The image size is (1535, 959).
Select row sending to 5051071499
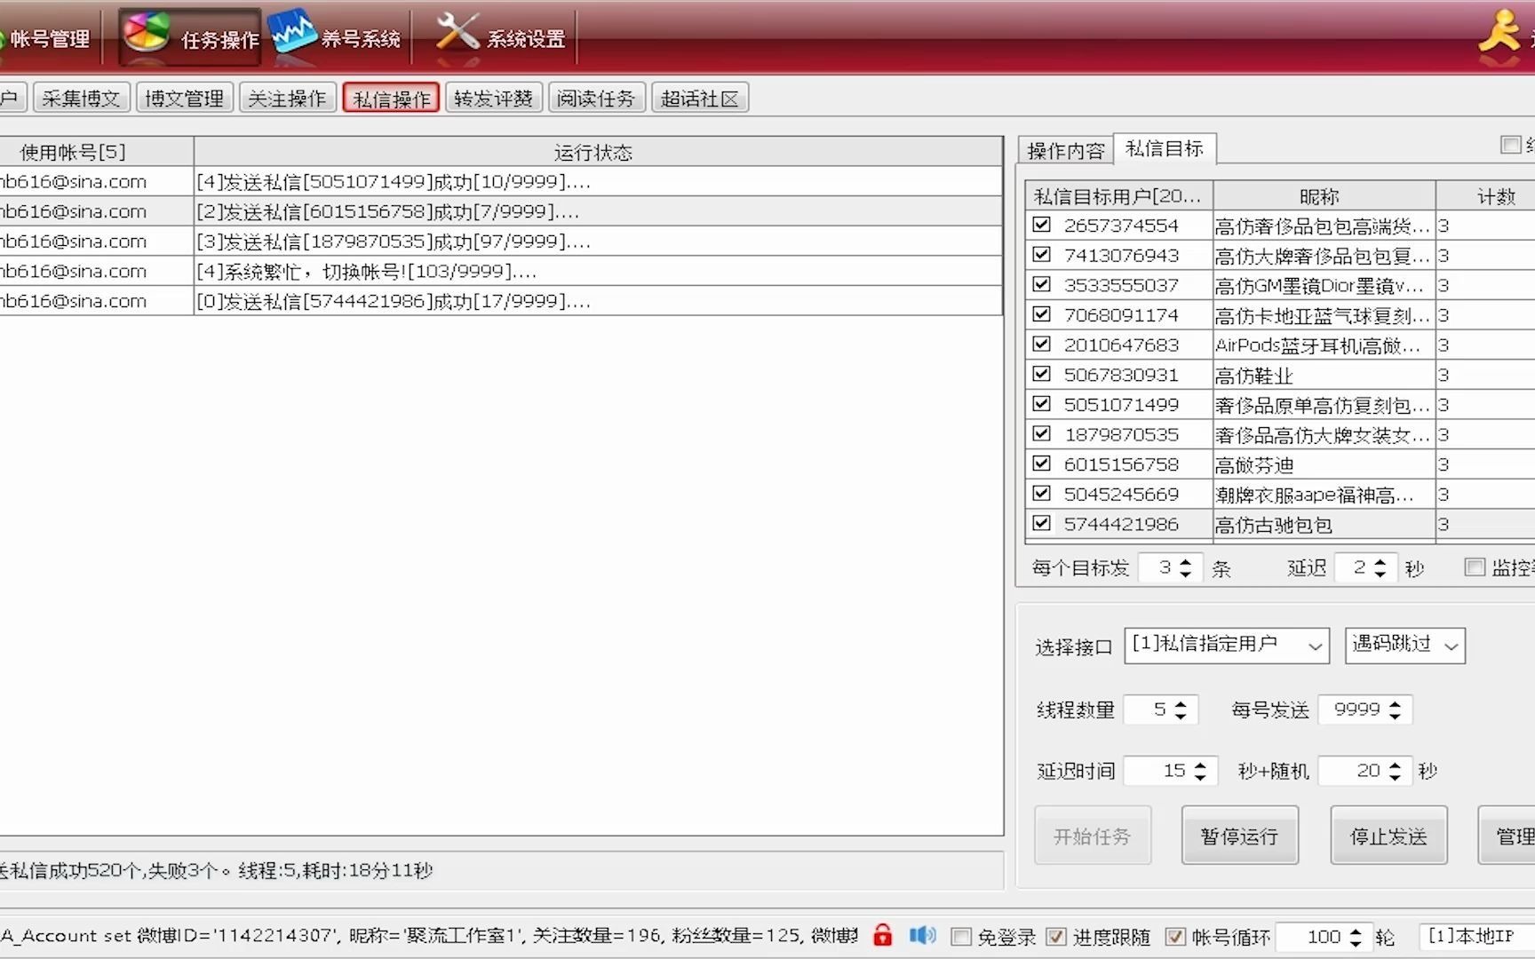[501, 181]
